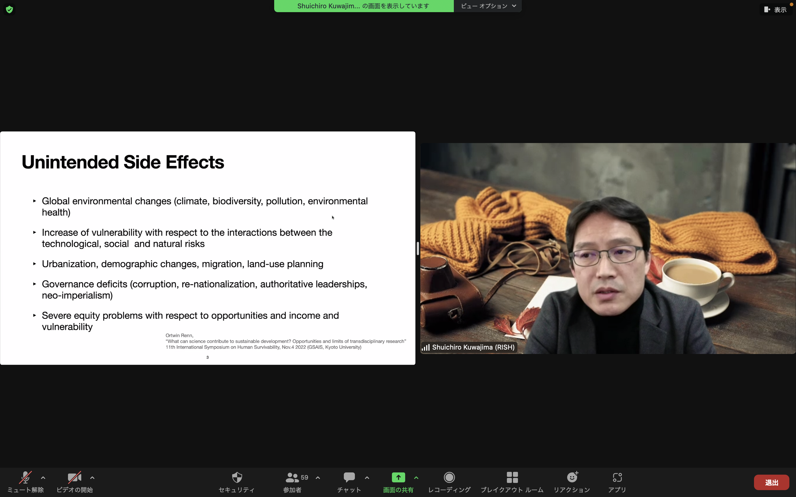Open the display layout button top right

(x=776, y=10)
